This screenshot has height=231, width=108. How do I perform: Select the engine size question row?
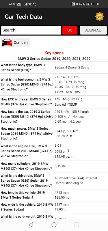[54, 151]
